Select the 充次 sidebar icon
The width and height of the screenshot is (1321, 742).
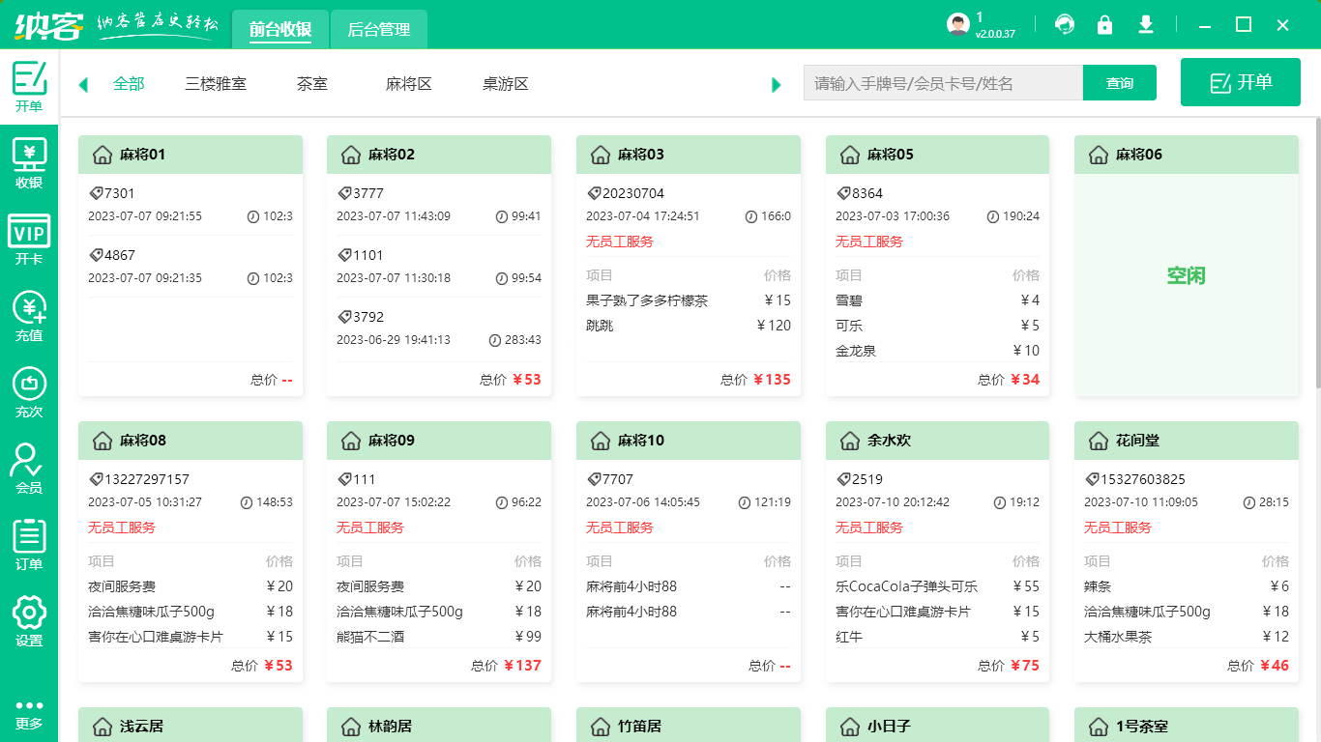coord(29,390)
